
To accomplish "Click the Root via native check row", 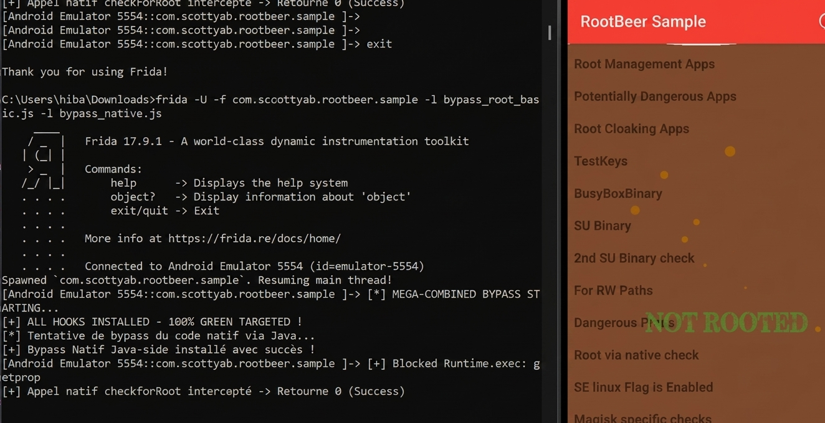I will 696,355.
